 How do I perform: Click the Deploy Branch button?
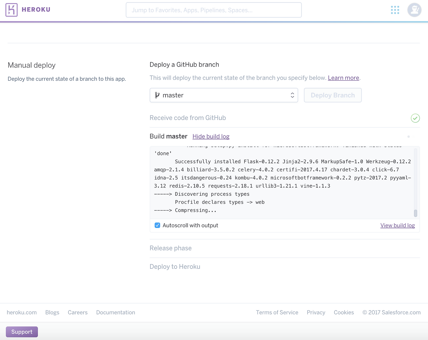[x=333, y=95]
